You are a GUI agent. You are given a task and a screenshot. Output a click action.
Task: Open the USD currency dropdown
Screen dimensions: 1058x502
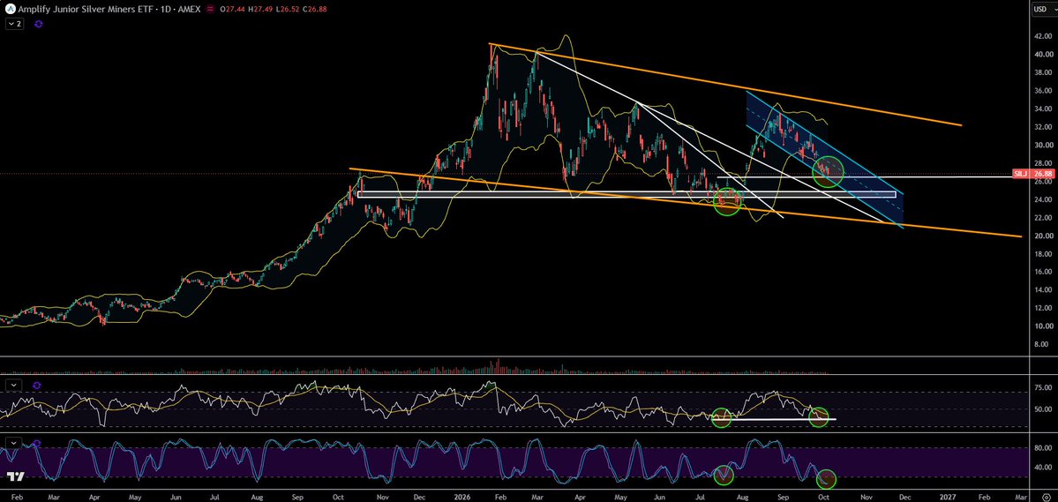1043,9
